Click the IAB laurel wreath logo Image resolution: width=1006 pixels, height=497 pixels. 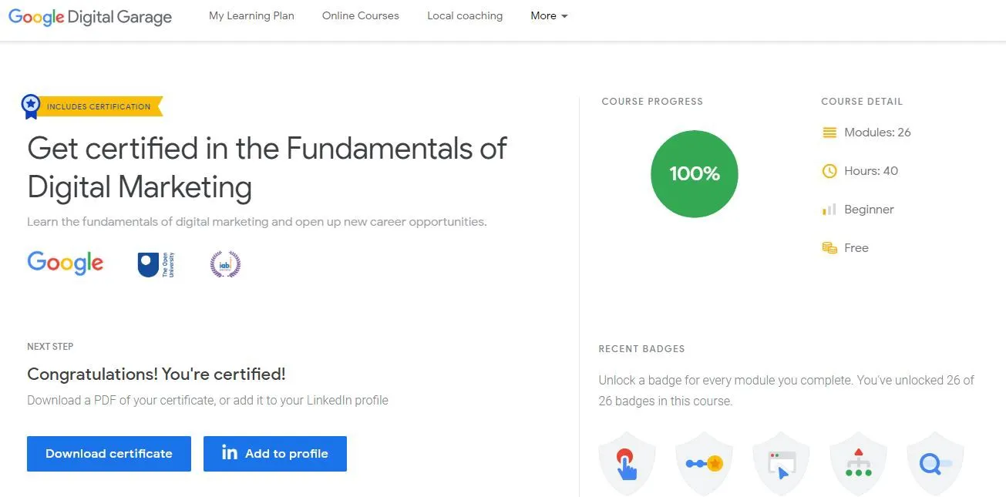click(x=225, y=264)
